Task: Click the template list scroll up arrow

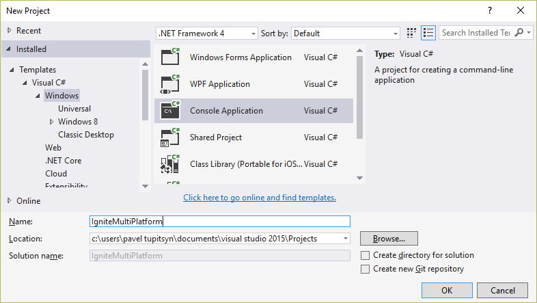Action: tap(359, 51)
